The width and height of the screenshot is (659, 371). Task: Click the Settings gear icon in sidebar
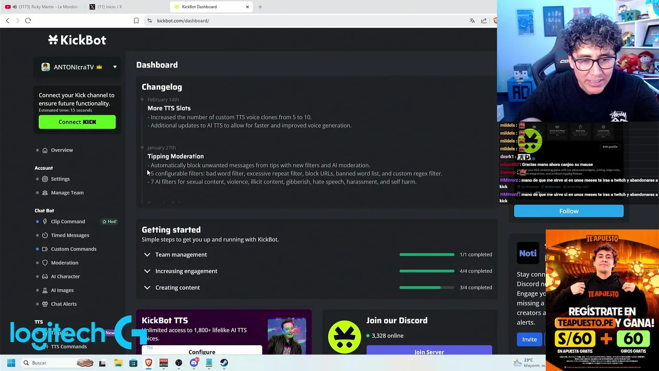(45, 179)
